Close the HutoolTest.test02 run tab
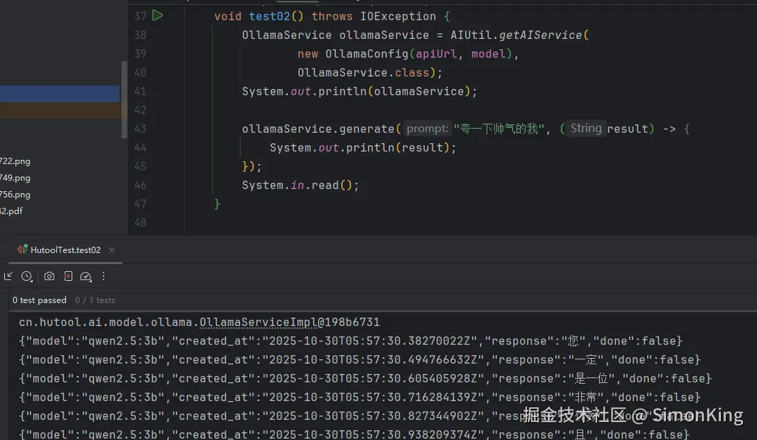The width and height of the screenshot is (757, 440). [x=112, y=250]
